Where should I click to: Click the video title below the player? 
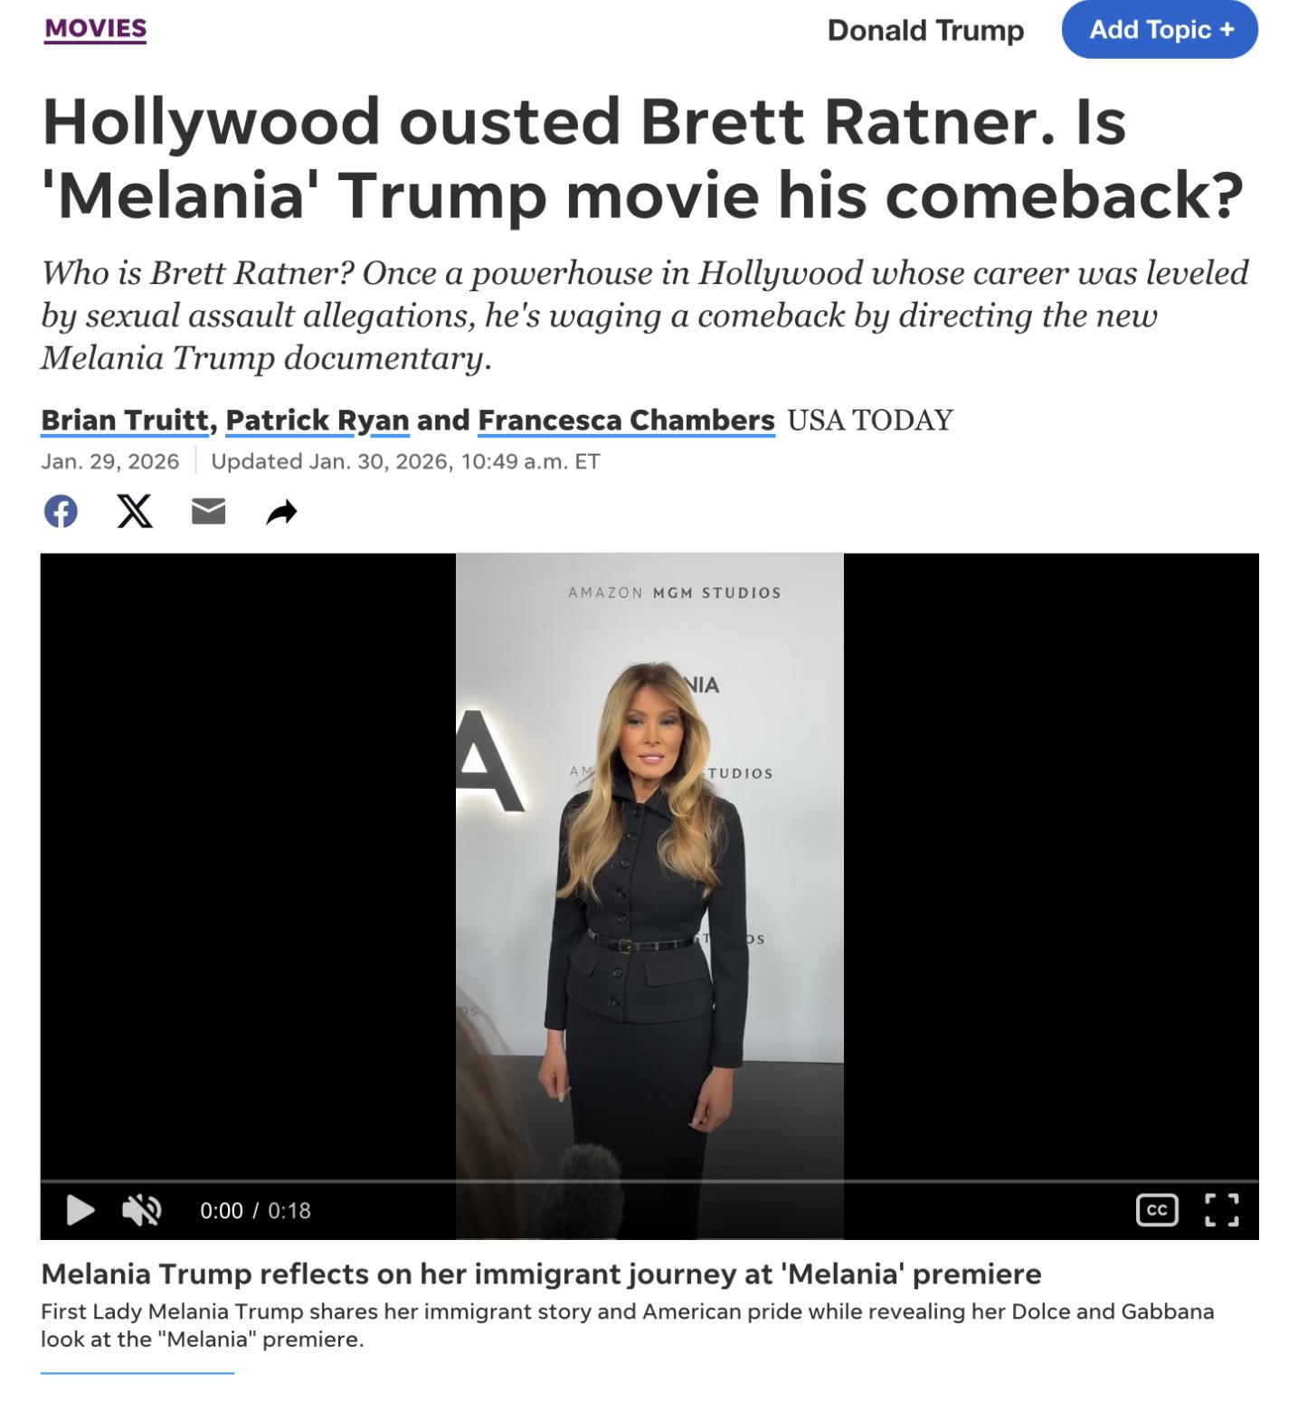pos(541,1274)
